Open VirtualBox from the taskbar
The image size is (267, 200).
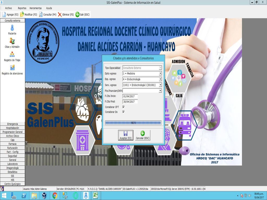point(44,196)
